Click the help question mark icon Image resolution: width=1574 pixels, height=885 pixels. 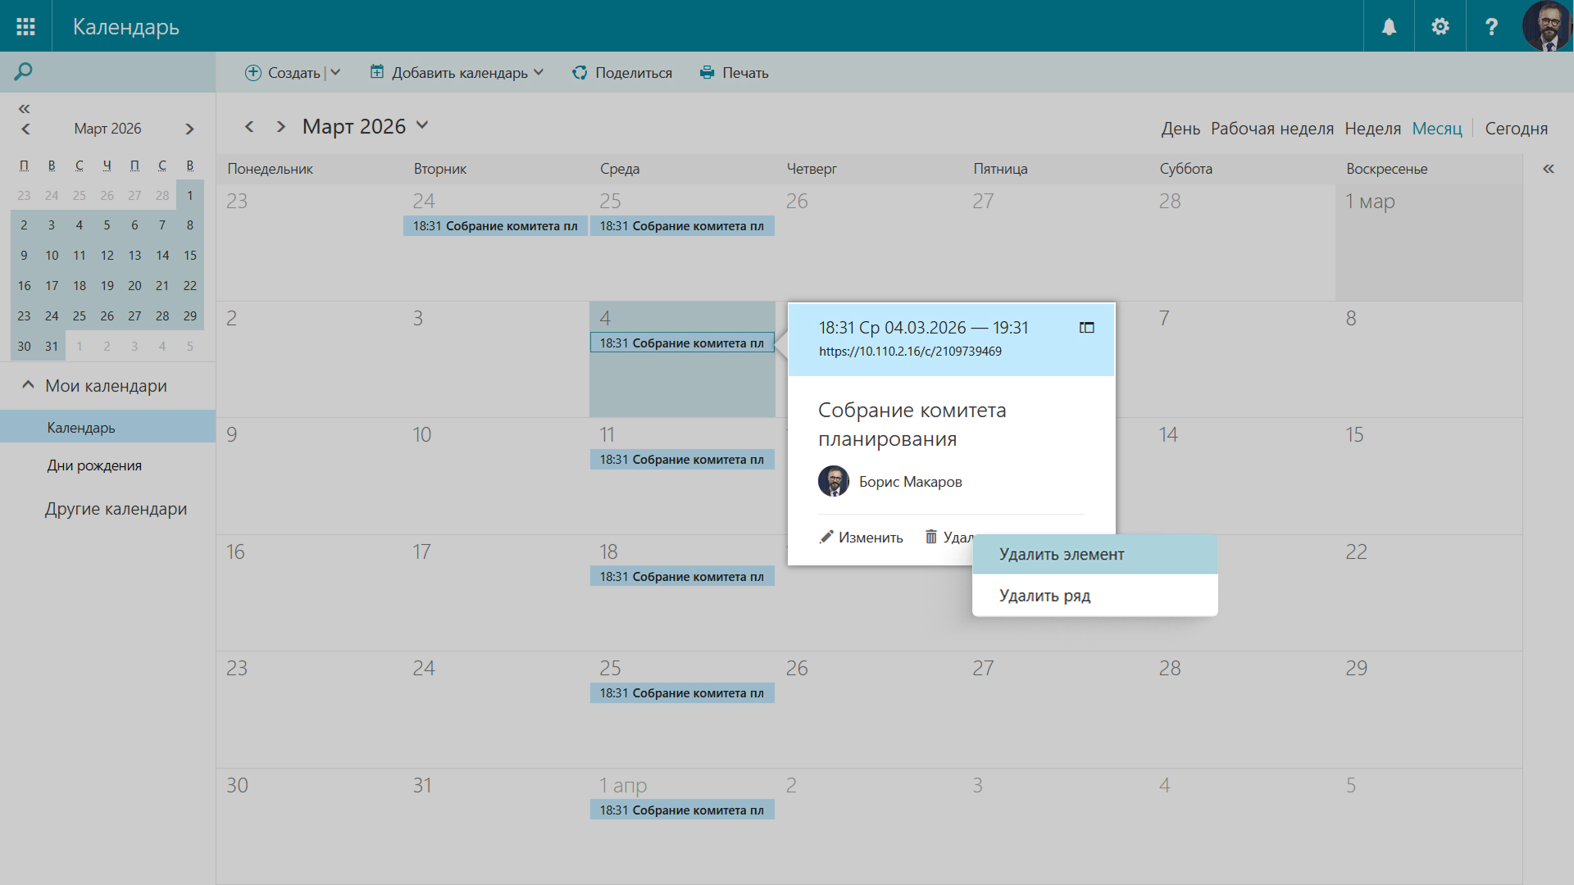coord(1491,26)
